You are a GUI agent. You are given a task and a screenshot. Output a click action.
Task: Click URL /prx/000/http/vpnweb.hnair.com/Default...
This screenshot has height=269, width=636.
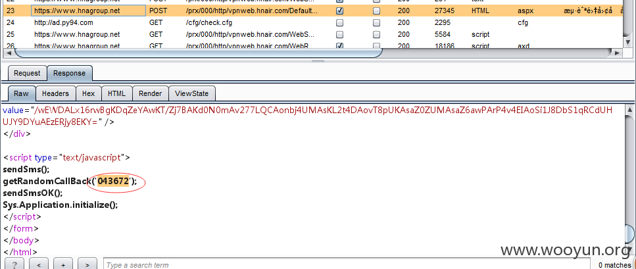(x=252, y=11)
